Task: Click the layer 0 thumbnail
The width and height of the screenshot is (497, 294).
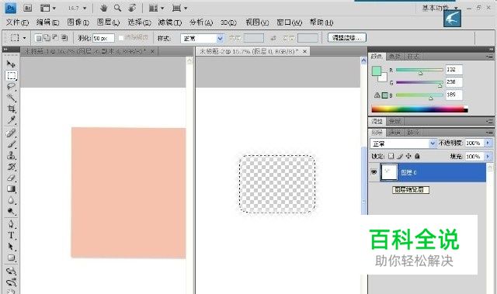Action: pos(389,172)
